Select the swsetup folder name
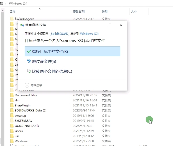173x146 pixels. pos(20,116)
